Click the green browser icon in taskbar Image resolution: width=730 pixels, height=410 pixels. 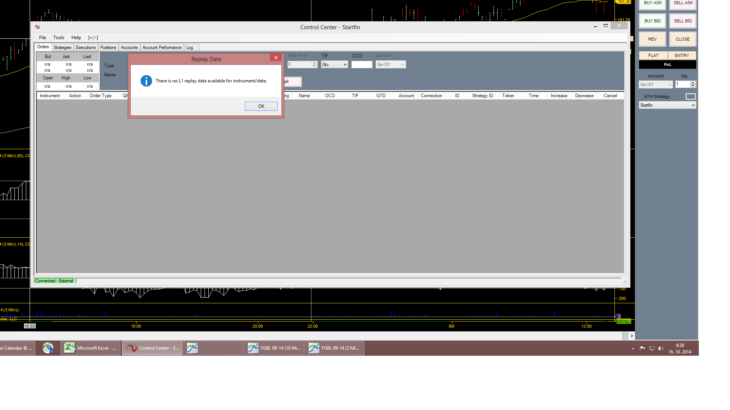click(x=48, y=348)
